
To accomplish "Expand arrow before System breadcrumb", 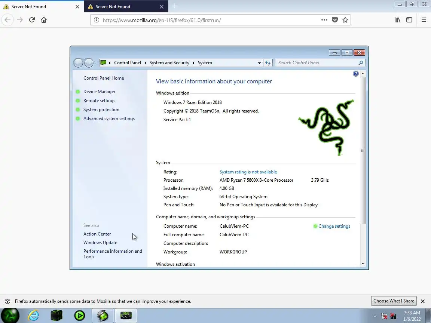I will (194, 63).
